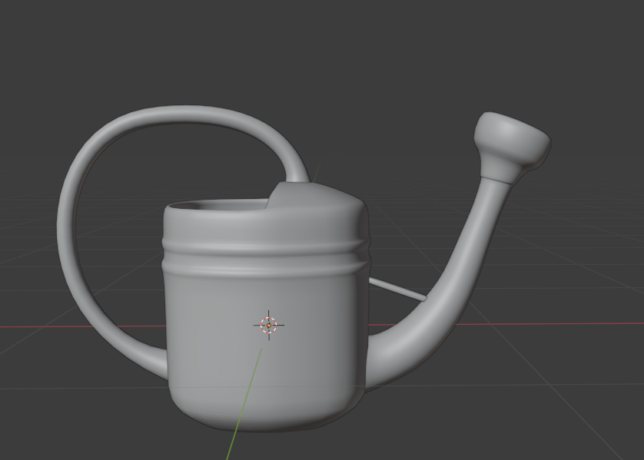Click the ridged bands around the can body
Image resolution: width=644 pixels, height=460 pixels.
click(x=261, y=256)
